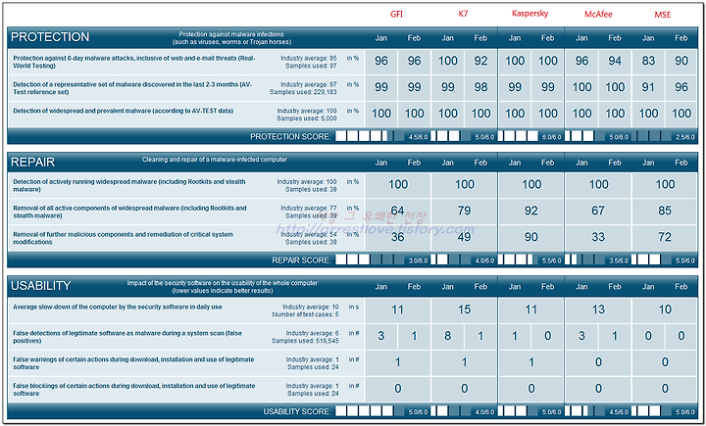
Task: Click the REPAIR SCORE label
Action: 301,260
